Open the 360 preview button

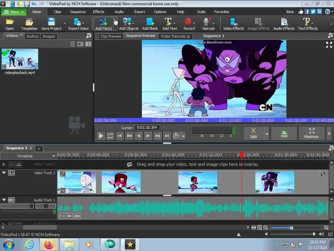click(284, 133)
